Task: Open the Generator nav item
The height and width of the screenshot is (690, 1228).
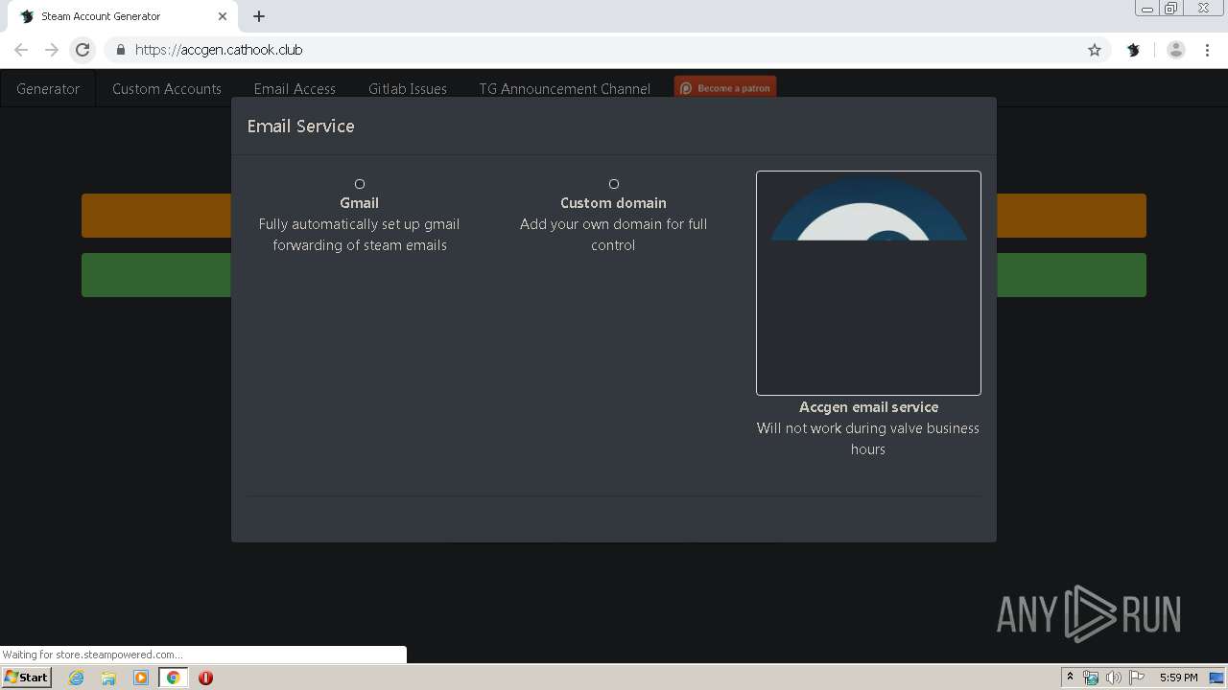Action: [48, 88]
